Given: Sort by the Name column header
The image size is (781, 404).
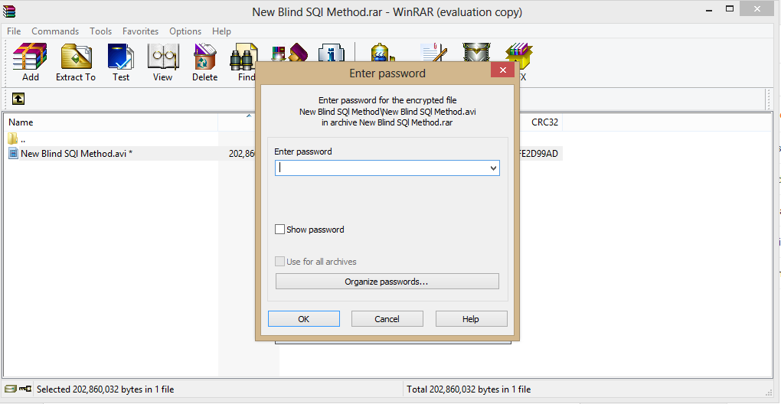Looking at the screenshot, I should point(110,122).
